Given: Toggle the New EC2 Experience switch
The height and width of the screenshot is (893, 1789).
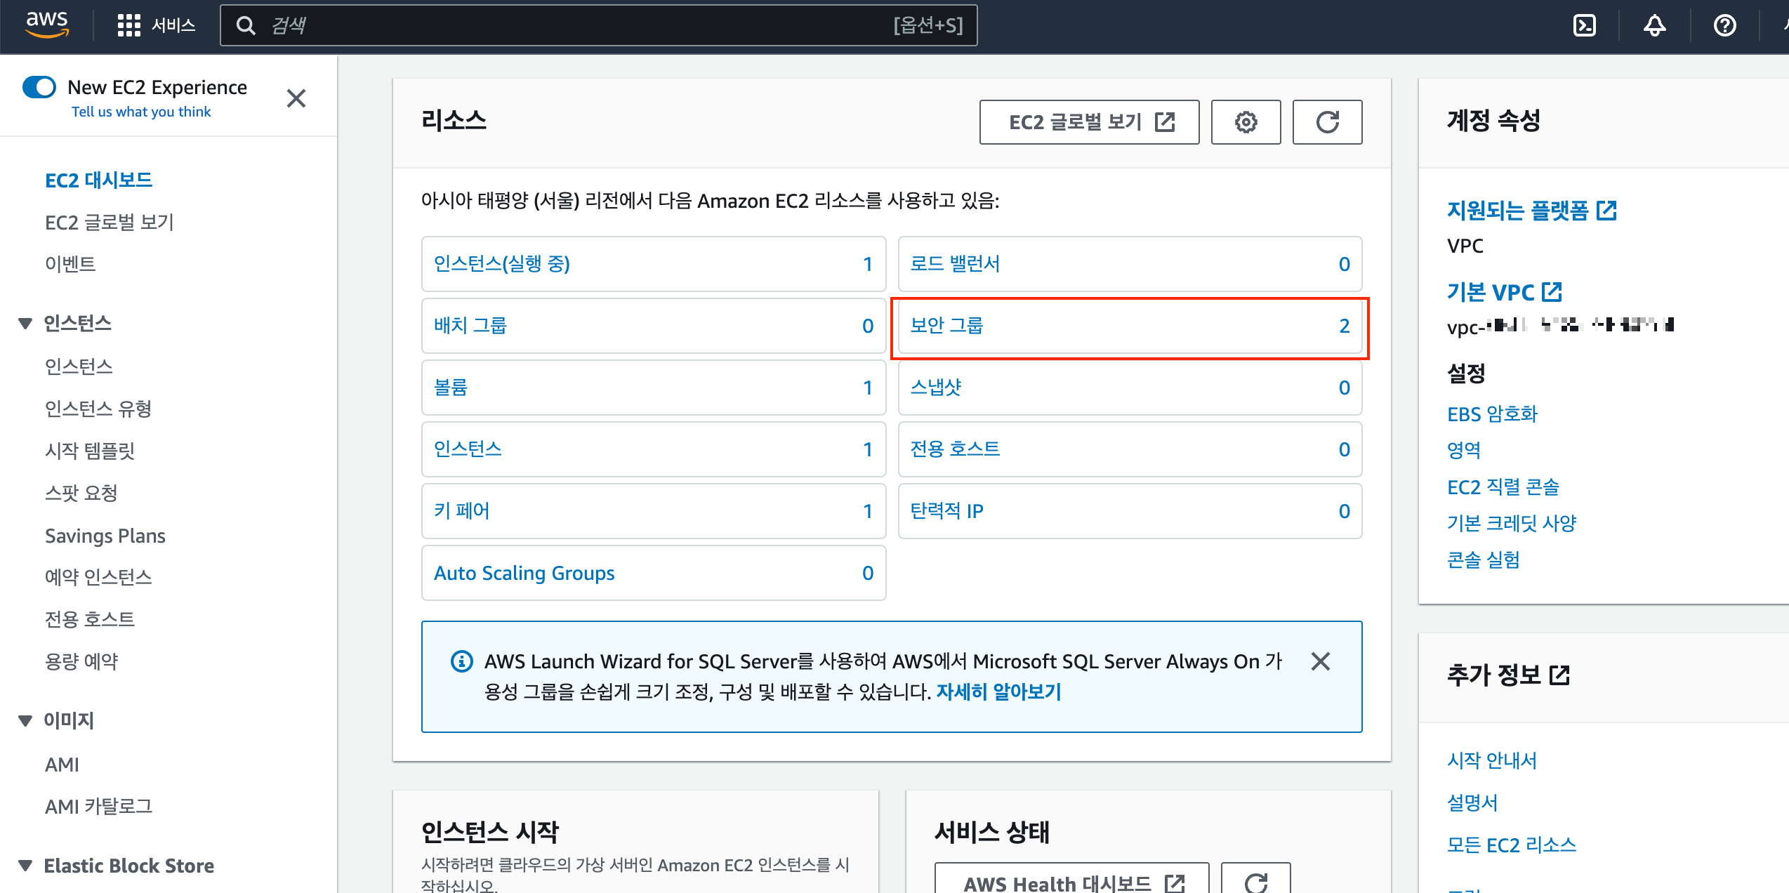Looking at the screenshot, I should tap(39, 87).
